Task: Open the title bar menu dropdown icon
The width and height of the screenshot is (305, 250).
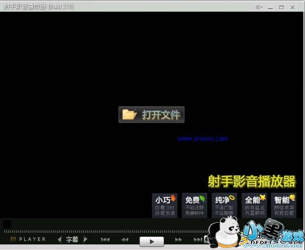Action: 259,8
